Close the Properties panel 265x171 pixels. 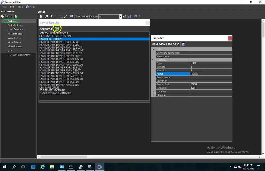tap(230, 38)
